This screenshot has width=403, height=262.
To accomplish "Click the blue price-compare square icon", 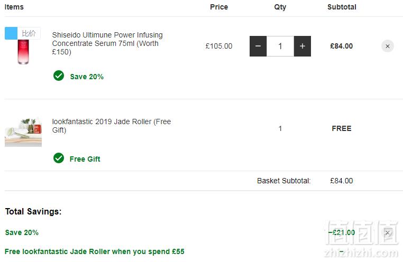I will click(x=11, y=33).
